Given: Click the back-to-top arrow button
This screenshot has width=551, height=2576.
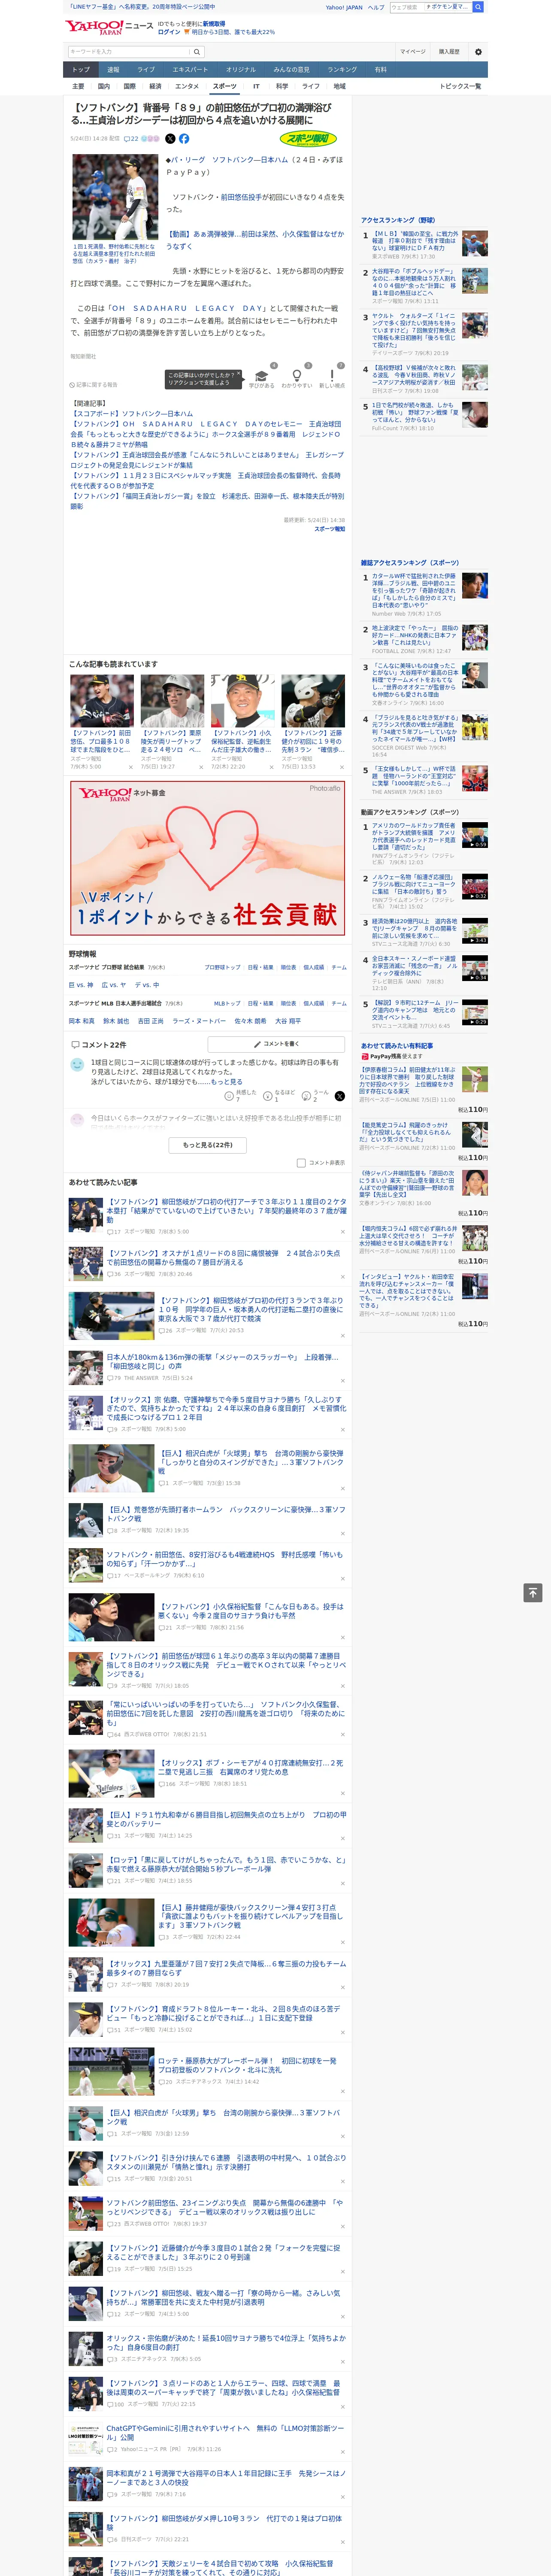Looking at the screenshot, I should click(x=533, y=1592).
